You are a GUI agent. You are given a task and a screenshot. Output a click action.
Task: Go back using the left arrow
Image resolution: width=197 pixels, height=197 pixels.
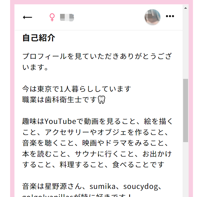tap(27, 17)
